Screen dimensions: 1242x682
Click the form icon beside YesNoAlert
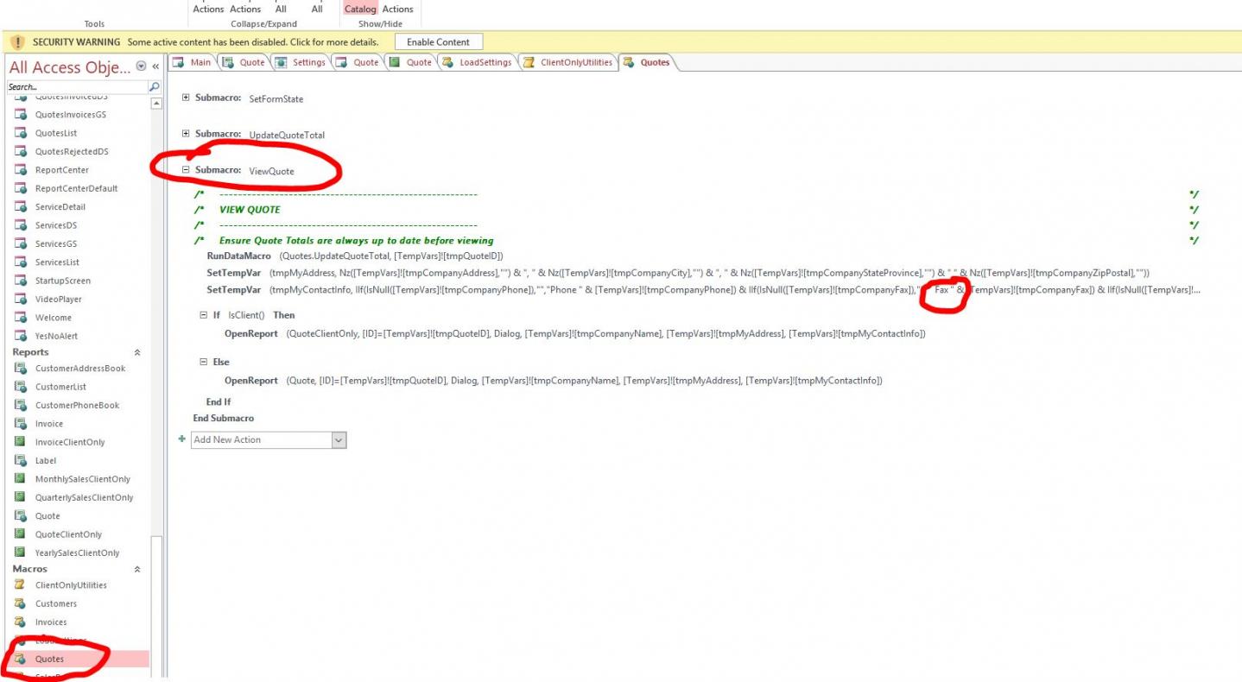click(x=20, y=336)
